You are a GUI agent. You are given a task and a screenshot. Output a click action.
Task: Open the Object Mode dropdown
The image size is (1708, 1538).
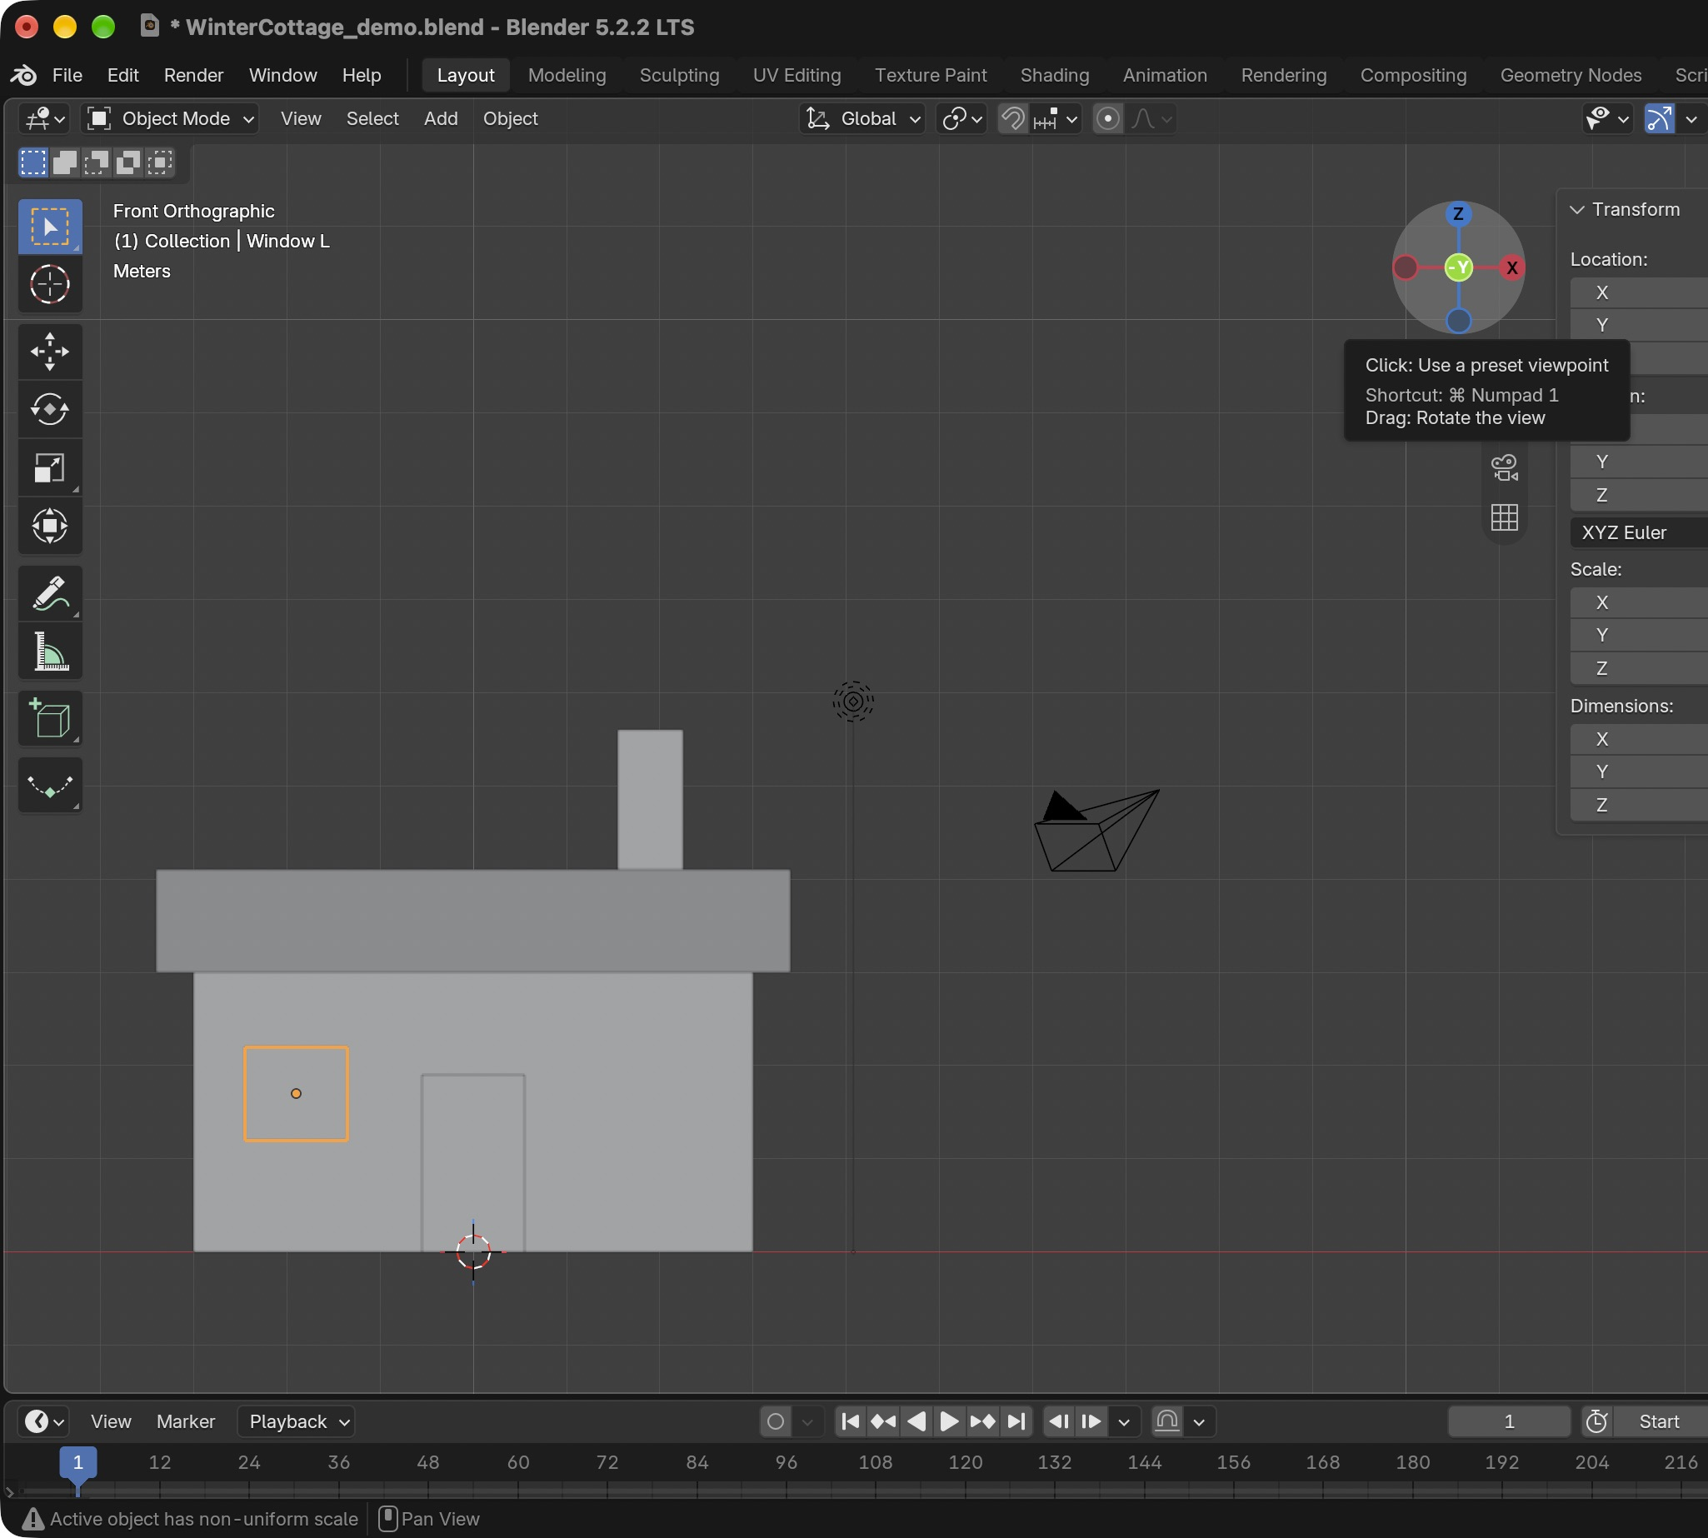170,118
